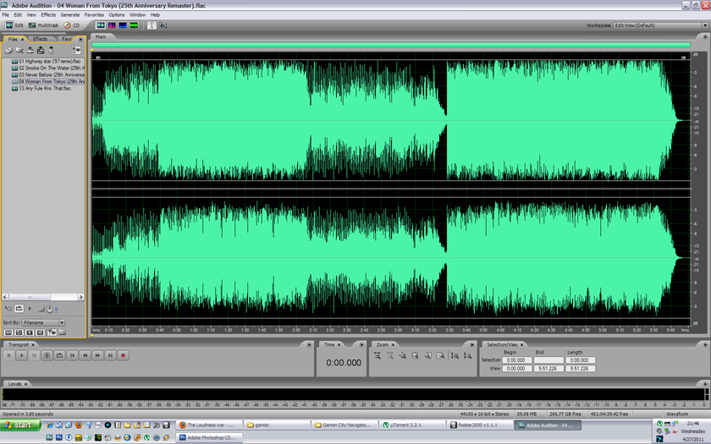The width and height of the screenshot is (711, 444).
Task: Select spectral phase display icon
Action: [x=134, y=25]
